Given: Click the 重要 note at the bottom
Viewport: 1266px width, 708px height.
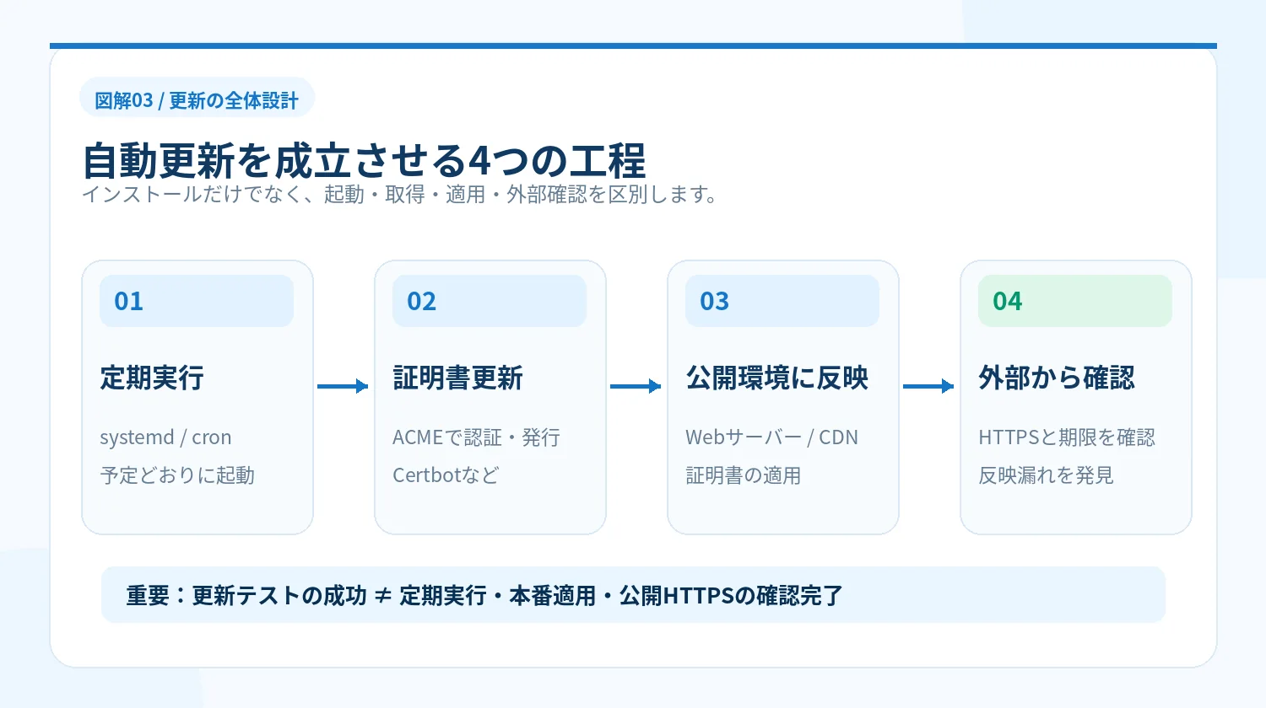Looking at the screenshot, I should click(x=633, y=595).
